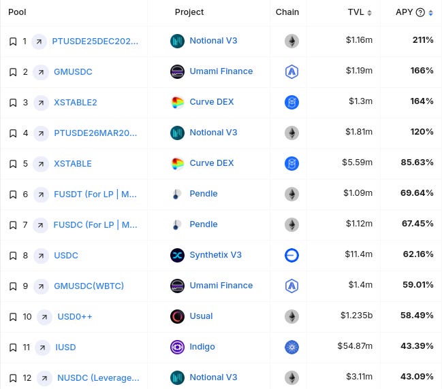Open the GMUSDC pool link in row 2
The height and width of the screenshot is (389, 442).
[x=73, y=72]
